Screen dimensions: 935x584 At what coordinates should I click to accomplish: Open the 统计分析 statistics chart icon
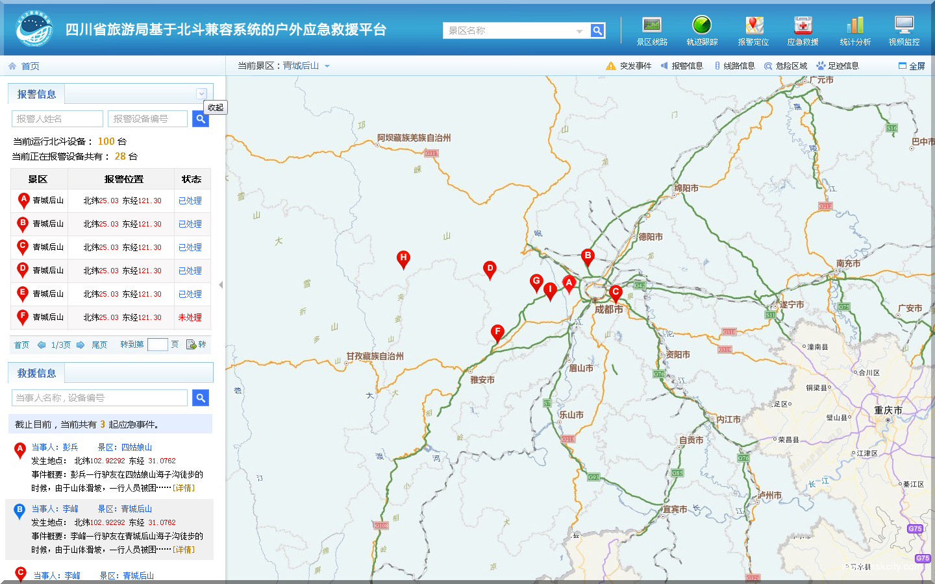click(x=854, y=26)
